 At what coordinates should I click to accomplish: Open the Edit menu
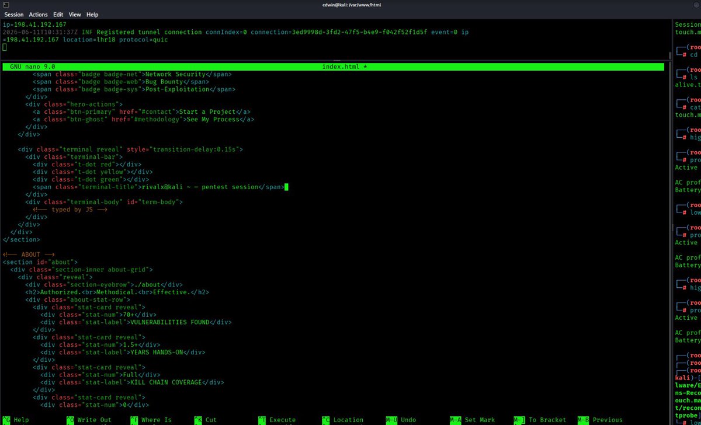pyautogui.click(x=58, y=14)
